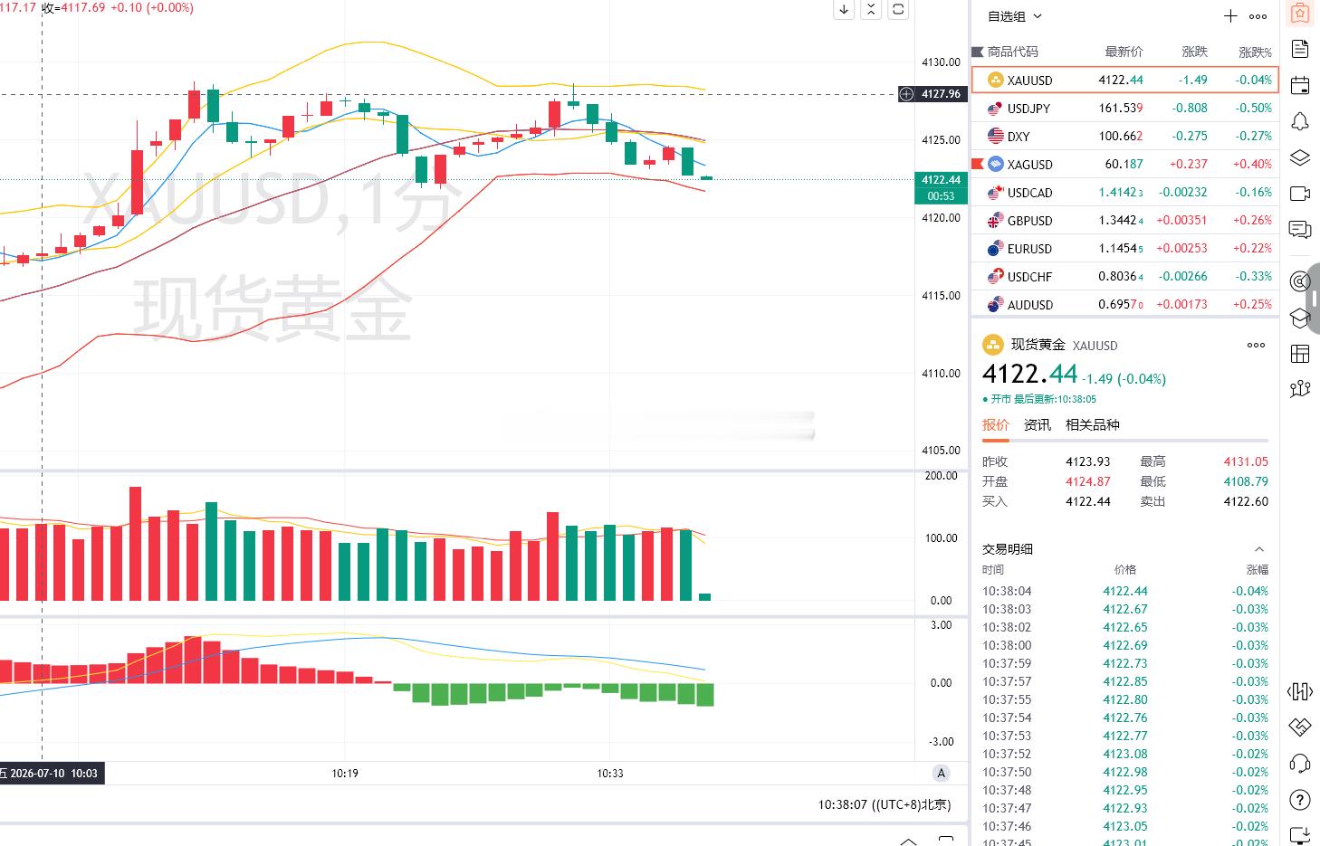
Task: Add a symbol with the plus icon
Action: coord(1230,16)
